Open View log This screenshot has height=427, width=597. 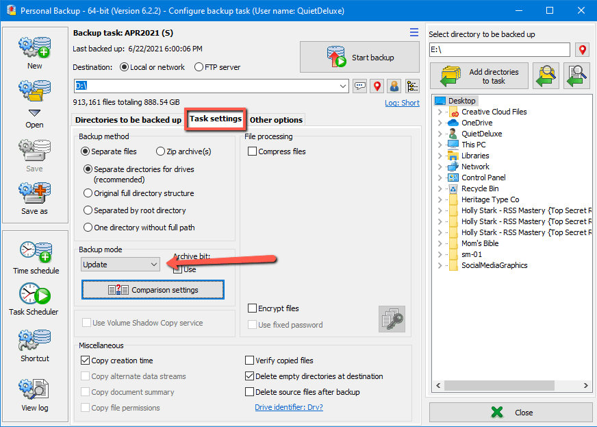(35, 395)
